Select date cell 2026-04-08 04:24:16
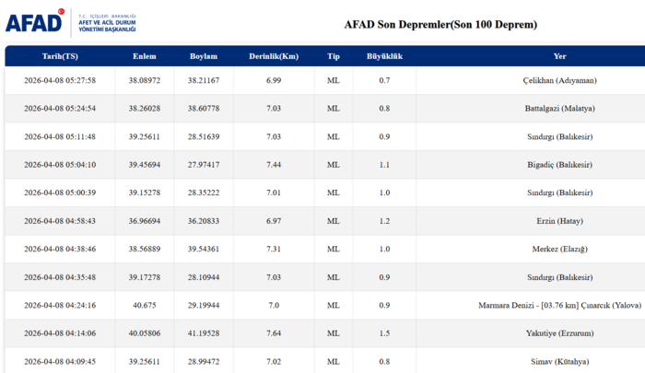Image resolution: width=645 pixels, height=373 pixels. [x=60, y=305]
